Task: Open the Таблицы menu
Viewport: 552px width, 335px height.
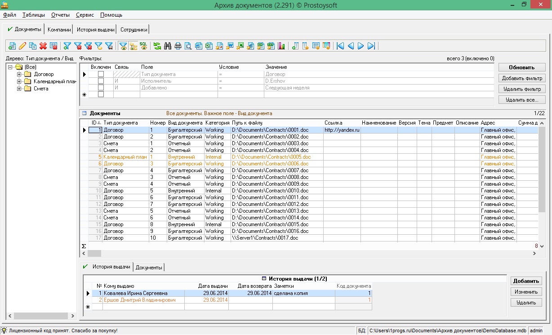Action: tap(34, 15)
